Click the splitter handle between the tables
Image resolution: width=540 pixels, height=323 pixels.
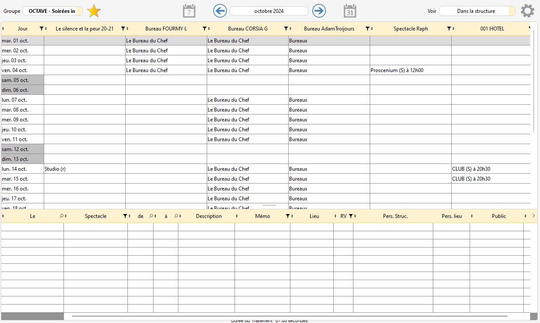[x=269, y=205]
